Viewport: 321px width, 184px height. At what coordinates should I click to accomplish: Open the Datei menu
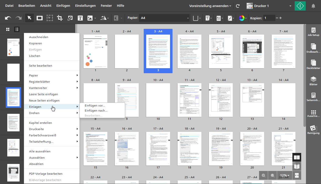tap(9, 6)
